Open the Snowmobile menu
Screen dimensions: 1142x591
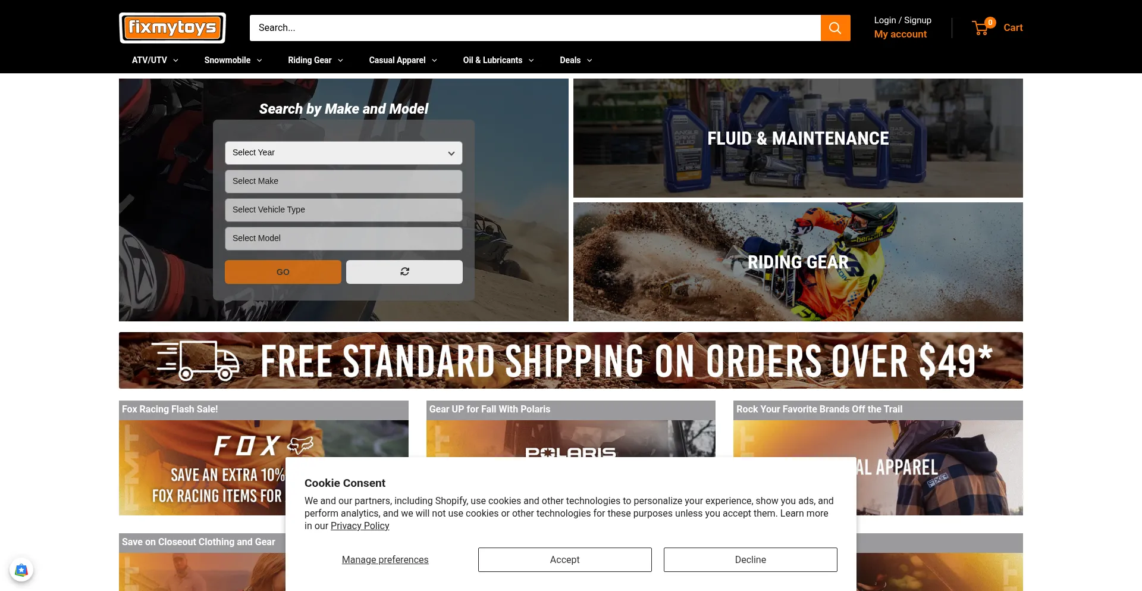[x=233, y=60]
